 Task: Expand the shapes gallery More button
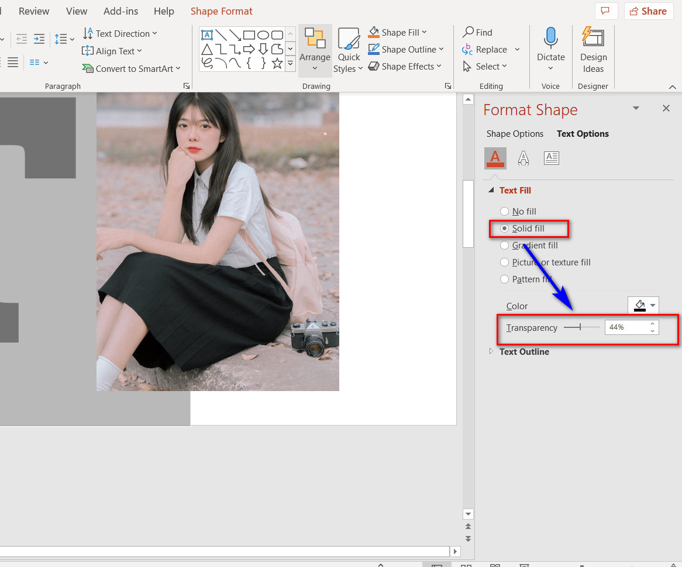[x=291, y=64]
